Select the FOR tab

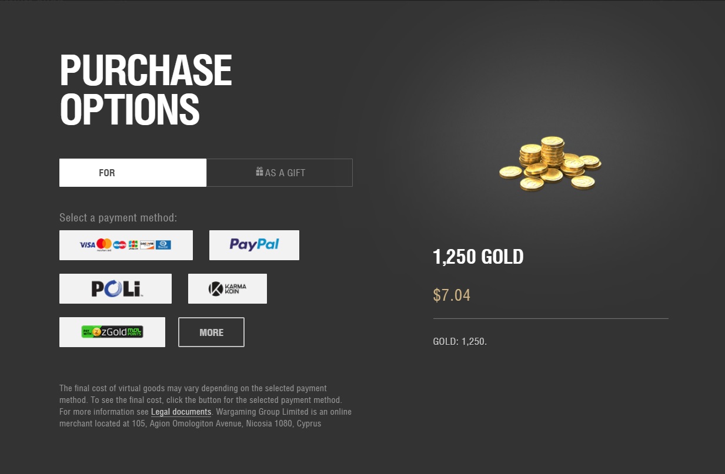[133, 173]
